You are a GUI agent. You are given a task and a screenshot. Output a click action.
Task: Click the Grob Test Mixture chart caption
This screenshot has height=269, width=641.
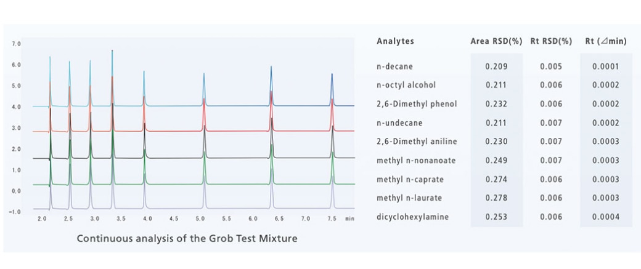(187, 238)
